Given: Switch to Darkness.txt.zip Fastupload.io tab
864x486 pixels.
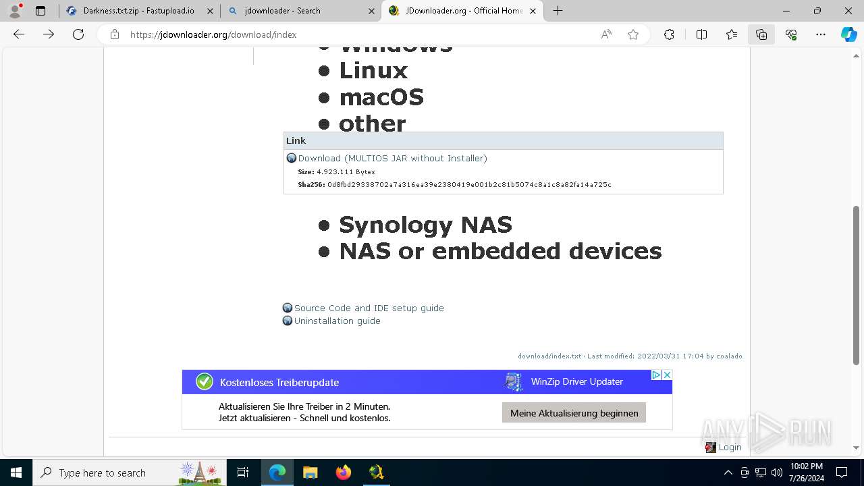Looking at the screenshot, I should pos(138,11).
